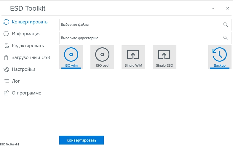Browse for directory with the magnifier icon
Viewport: 233px width, 146px height.
coord(225,38)
